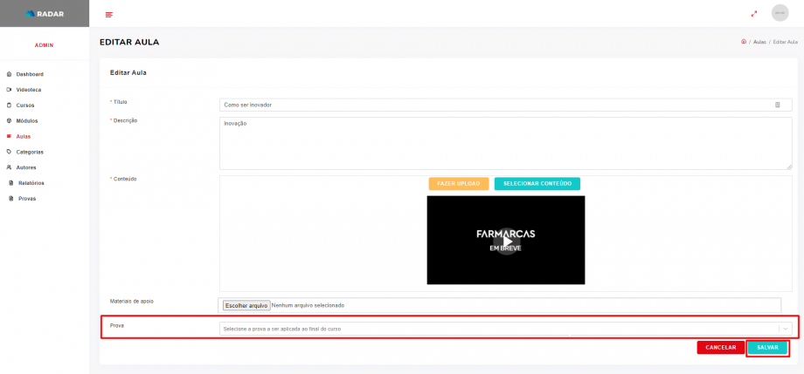Toggle the hamburger sidebar menu icon
Viewport: 804px width, 374px height.
(x=108, y=14)
